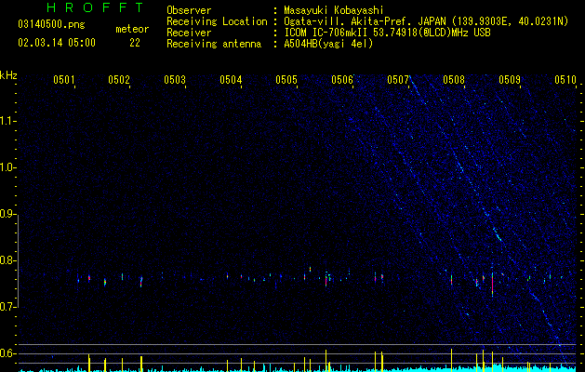
Task: Click the date 02.03.14 05:00
Action: 57,43
